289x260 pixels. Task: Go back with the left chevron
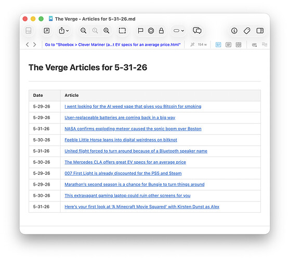pos(27,45)
